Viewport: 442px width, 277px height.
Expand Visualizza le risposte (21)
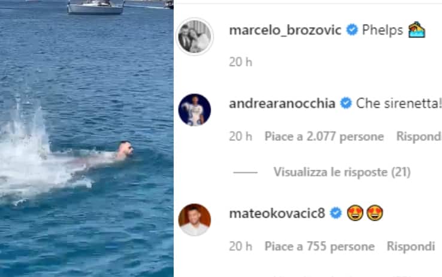(x=342, y=172)
